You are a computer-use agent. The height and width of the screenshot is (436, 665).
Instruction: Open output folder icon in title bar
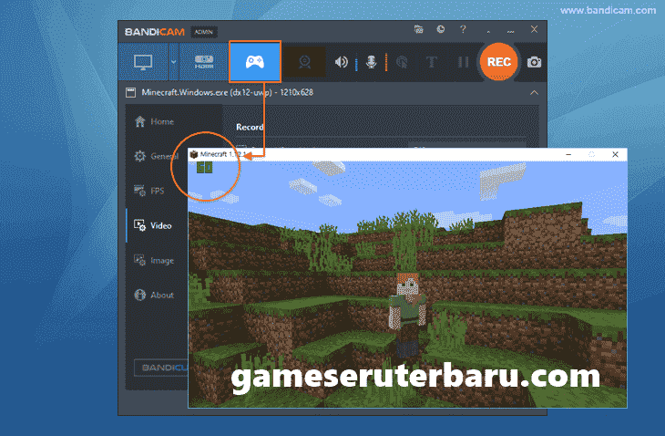point(419,29)
